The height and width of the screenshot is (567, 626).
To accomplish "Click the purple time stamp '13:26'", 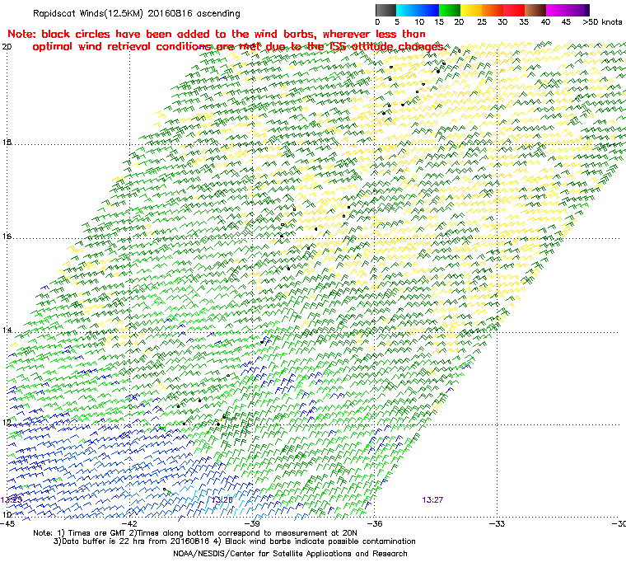I will tap(222, 500).
